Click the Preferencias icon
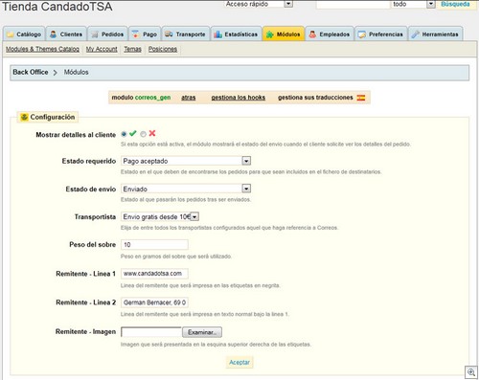 point(362,34)
